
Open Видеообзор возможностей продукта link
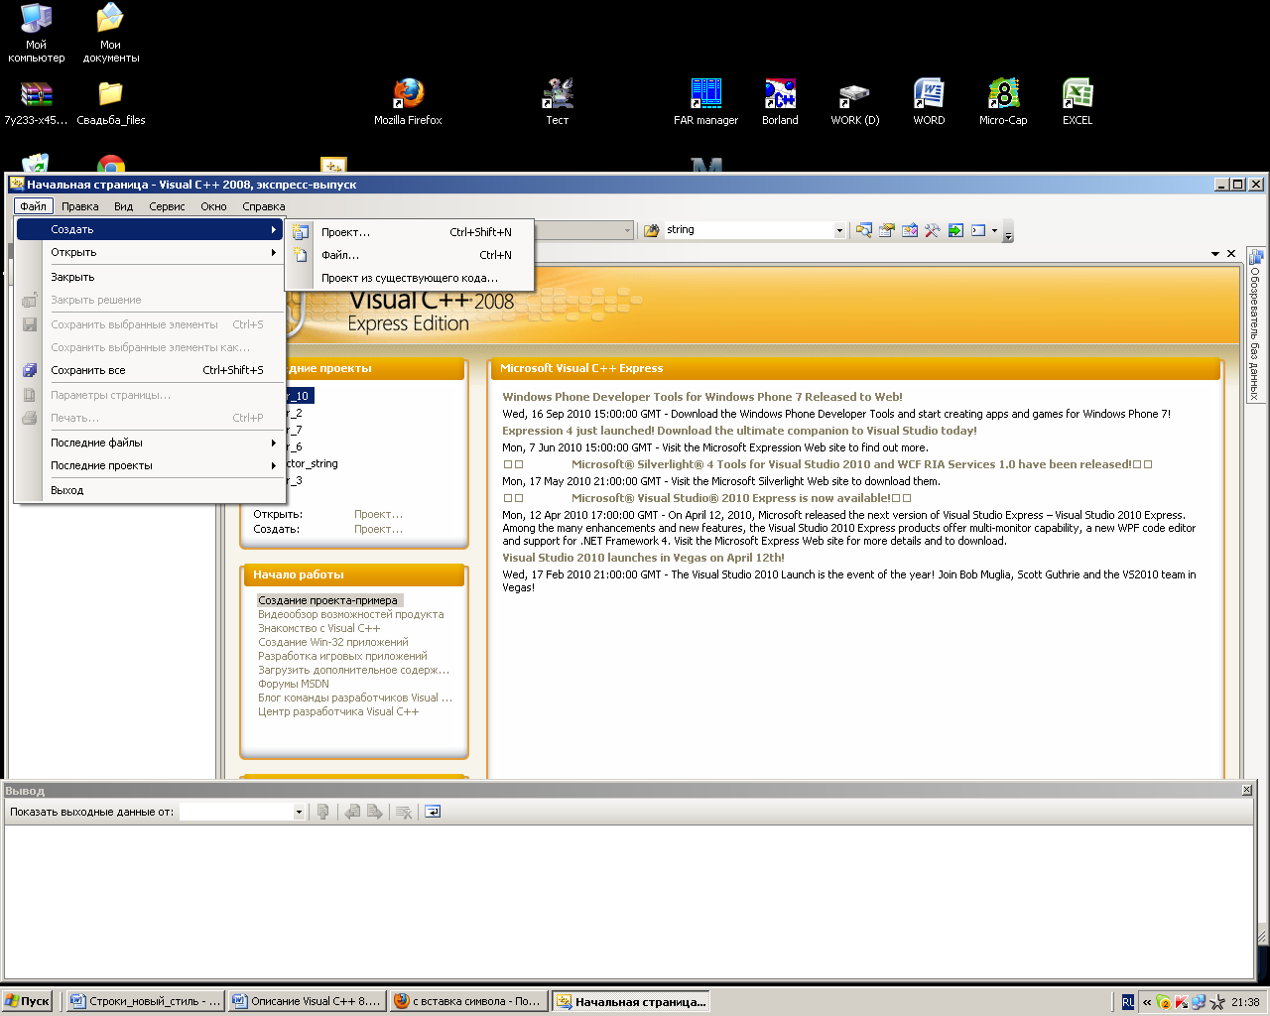351,614
